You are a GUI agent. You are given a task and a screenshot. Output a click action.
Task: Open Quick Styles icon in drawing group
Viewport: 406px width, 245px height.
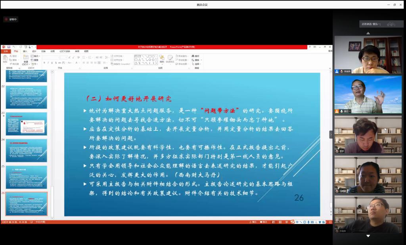(170, 59)
